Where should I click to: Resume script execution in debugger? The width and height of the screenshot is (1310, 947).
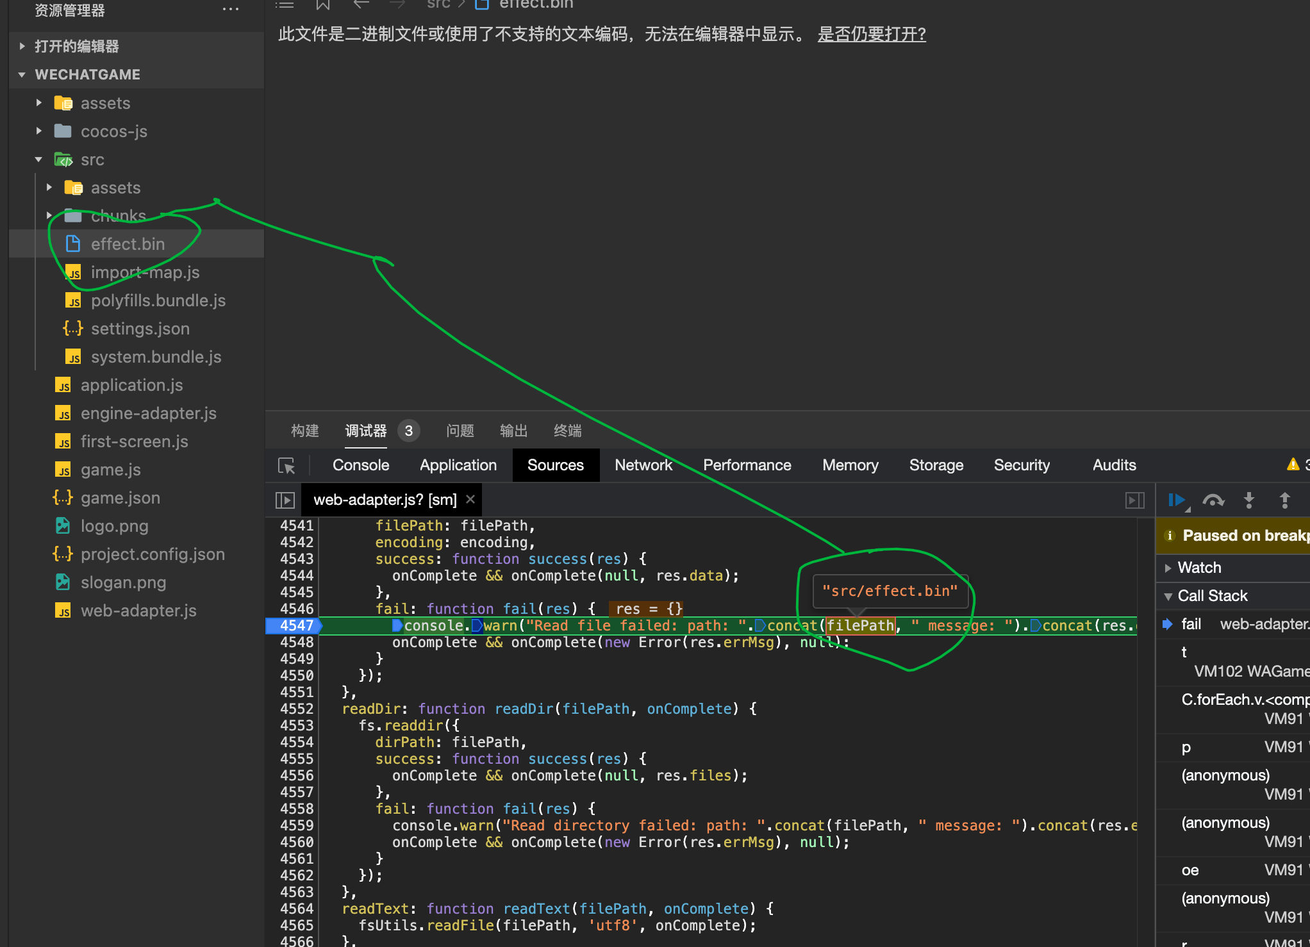pyautogui.click(x=1176, y=500)
